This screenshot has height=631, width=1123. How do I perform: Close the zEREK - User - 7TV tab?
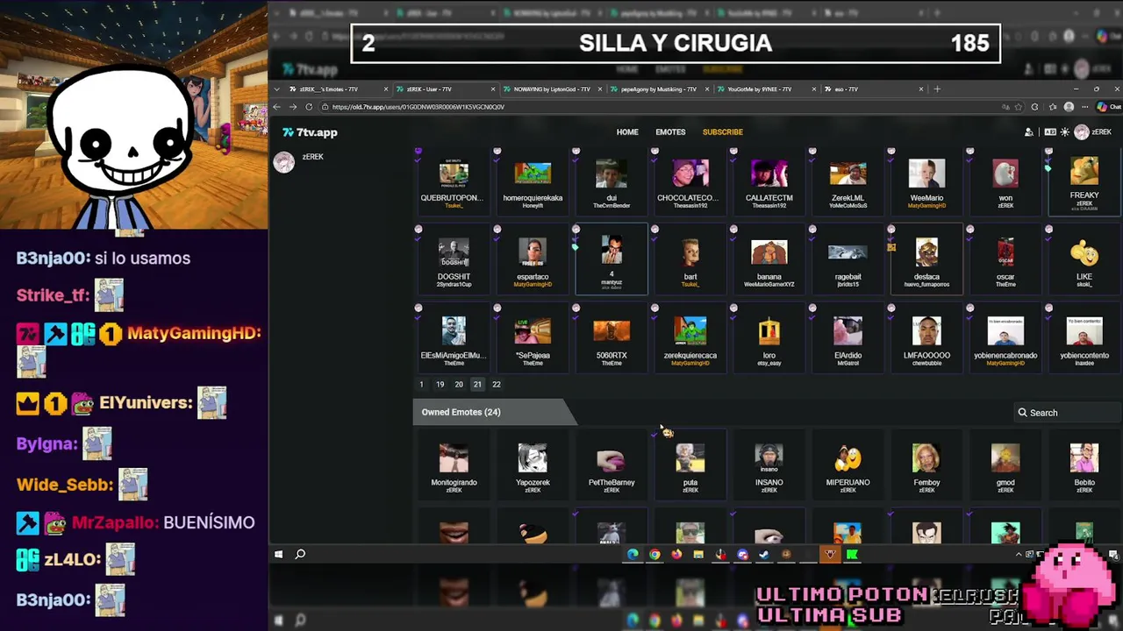pos(493,89)
